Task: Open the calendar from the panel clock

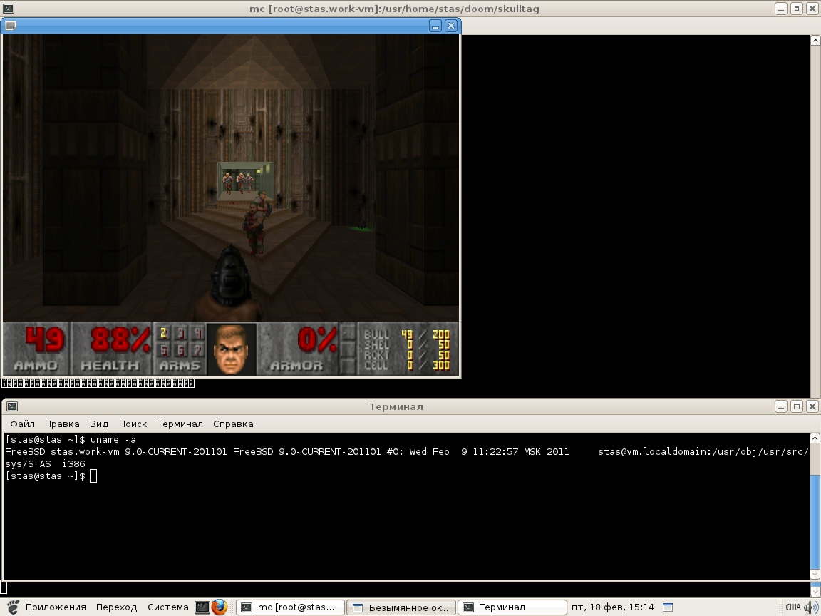Action: click(x=613, y=607)
